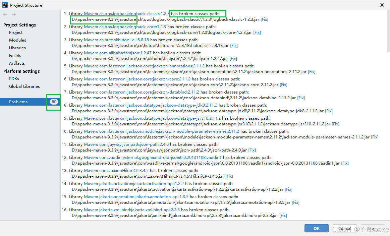The image size is (390, 236).
Task: Open Global Libraries settings
Action: [24, 86]
